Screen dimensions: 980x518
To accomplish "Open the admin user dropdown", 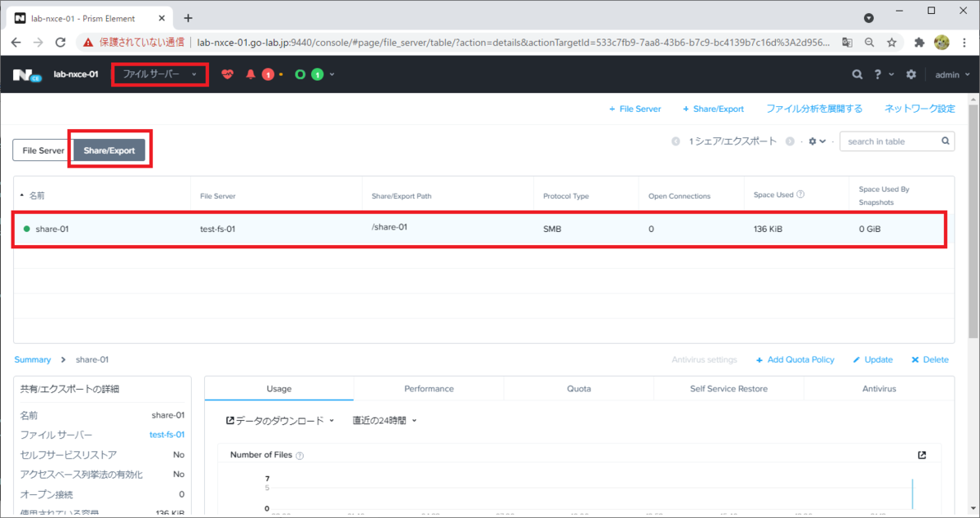I will click(951, 74).
